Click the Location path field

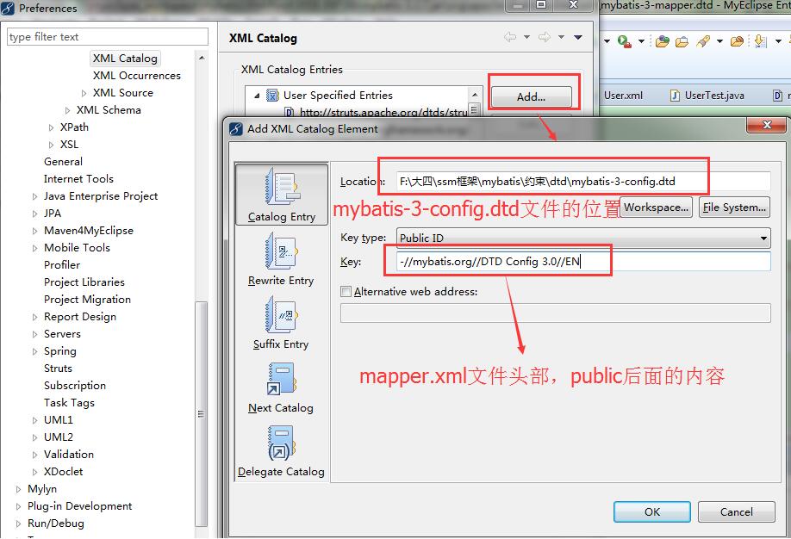[x=583, y=181]
